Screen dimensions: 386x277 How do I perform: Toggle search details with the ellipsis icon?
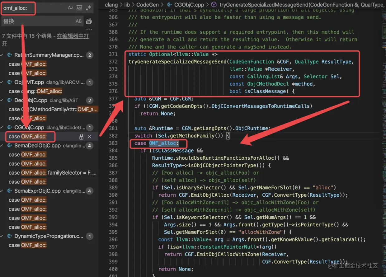pyautogui.click(x=89, y=30)
